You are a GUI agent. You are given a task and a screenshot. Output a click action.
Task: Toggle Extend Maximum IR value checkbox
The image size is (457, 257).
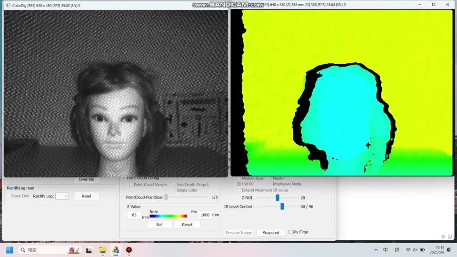(x=239, y=190)
